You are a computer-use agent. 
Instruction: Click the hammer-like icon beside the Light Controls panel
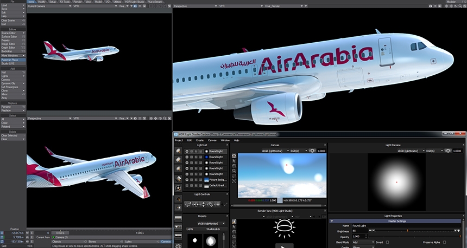[x=178, y=199]
